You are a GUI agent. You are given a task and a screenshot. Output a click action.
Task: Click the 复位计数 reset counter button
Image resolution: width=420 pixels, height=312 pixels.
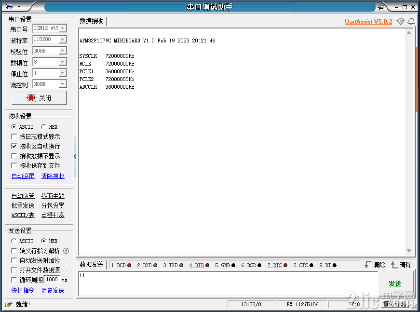coord(394,304)
